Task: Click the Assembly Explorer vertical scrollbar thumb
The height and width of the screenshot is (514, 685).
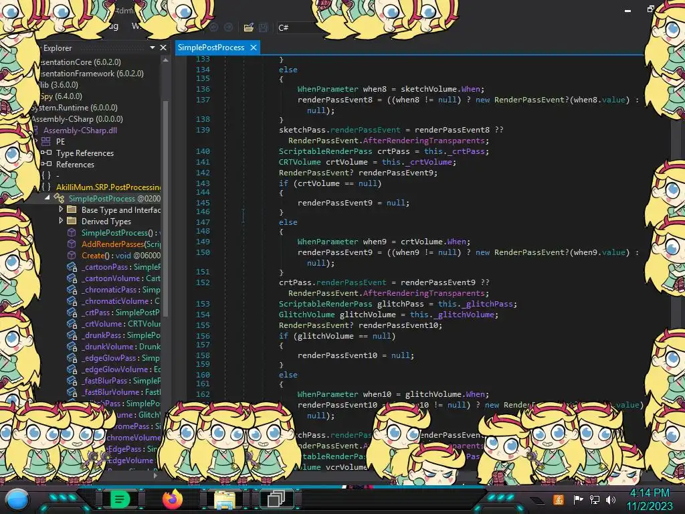Action: (165, 207)
